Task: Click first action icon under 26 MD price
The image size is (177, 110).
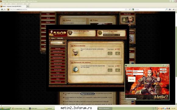Action: tap(110, 53)
